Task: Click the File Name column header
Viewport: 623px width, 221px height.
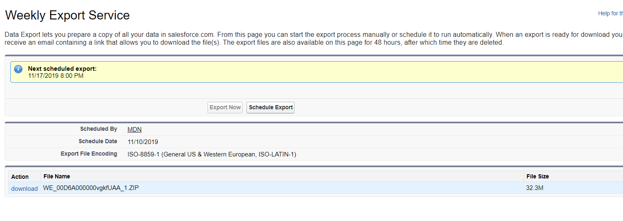Action: click(57, 176)
